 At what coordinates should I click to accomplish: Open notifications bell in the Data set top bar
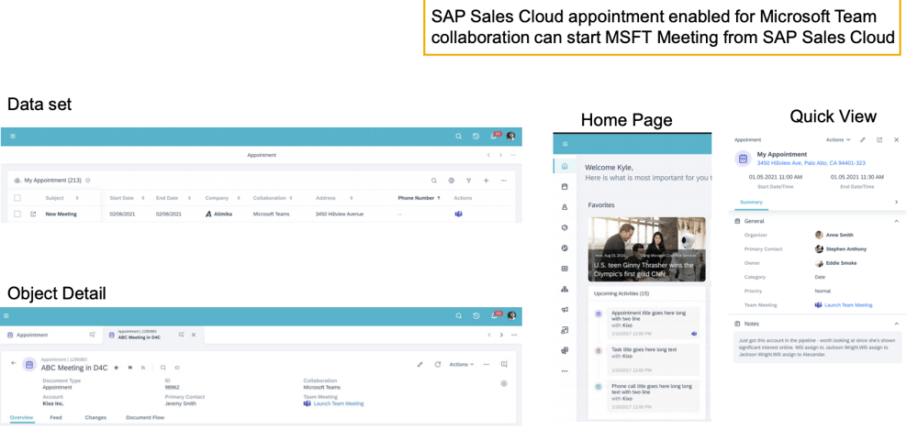click(x=494, y=137)
